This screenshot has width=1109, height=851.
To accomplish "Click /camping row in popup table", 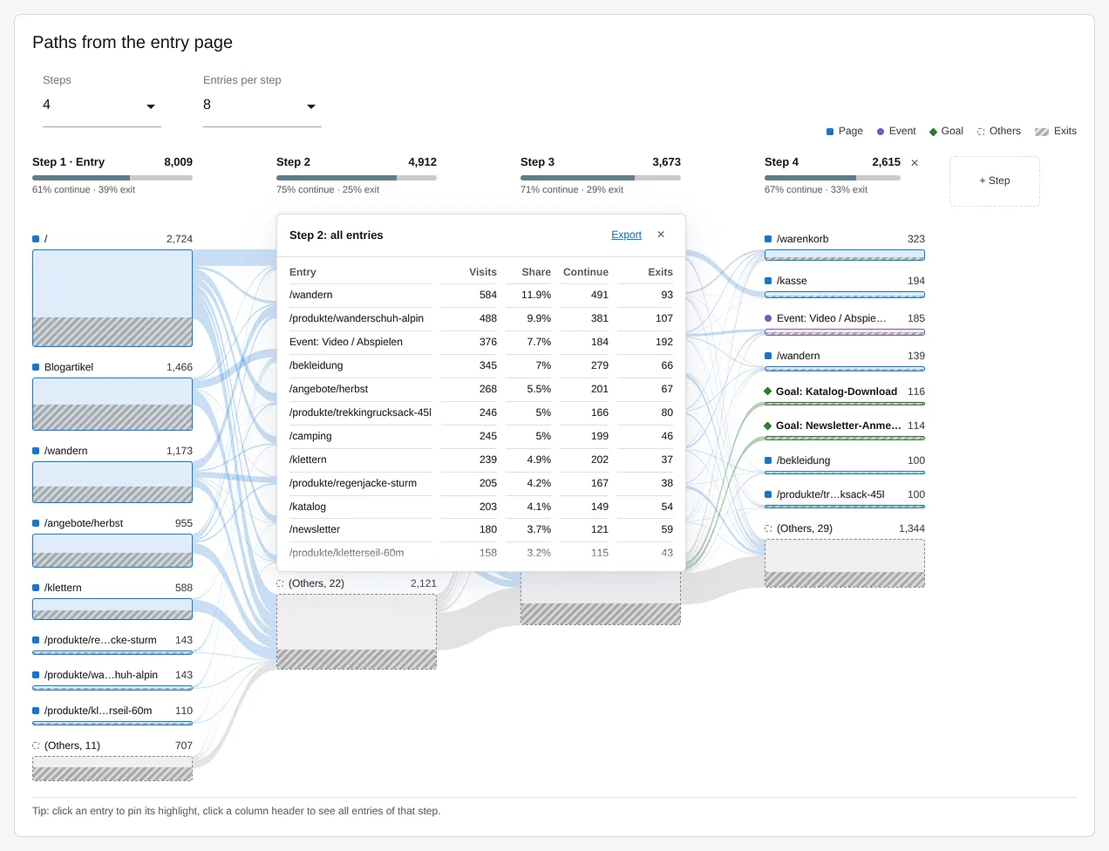I will click(x=481, y=436).
